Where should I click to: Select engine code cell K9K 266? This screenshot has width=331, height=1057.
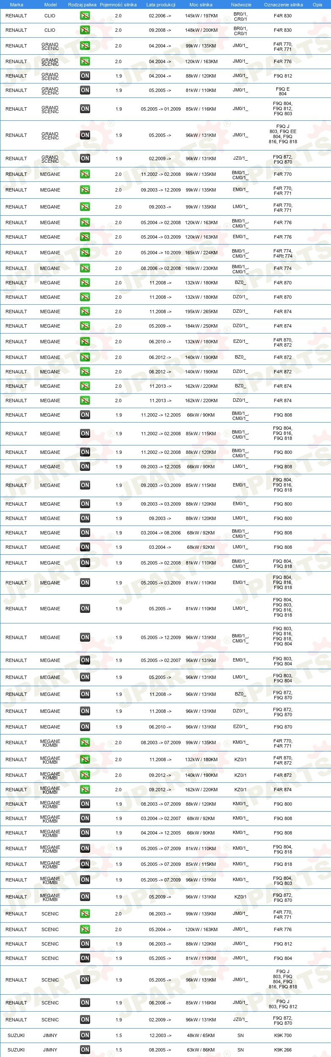tap(283, 1050)
